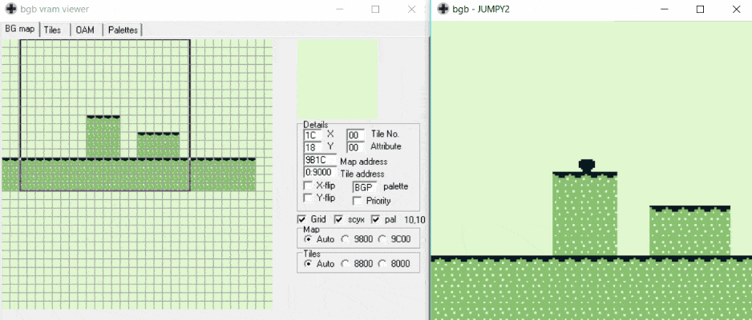Click the bgb vram viewer window icon

(x=10, y=9)
